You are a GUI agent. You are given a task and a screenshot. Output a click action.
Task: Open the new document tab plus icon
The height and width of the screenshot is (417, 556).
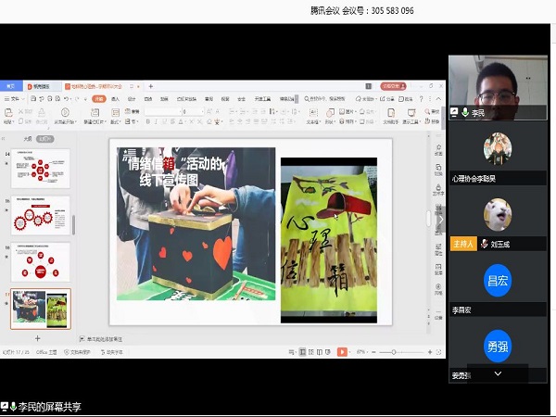(x=150, y=86)
